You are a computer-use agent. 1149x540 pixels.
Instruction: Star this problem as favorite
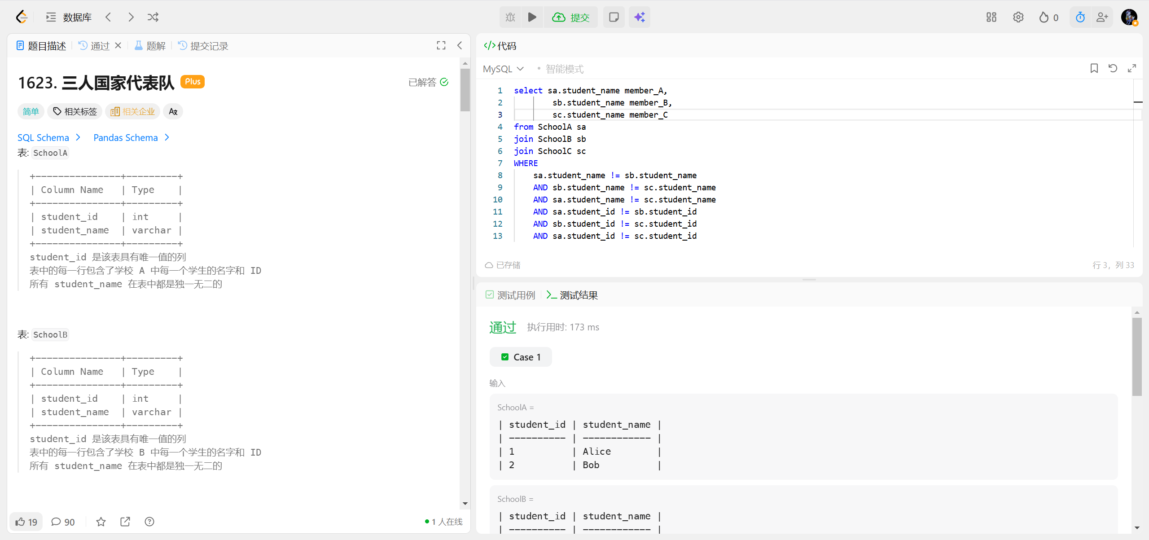pos(101,522)
